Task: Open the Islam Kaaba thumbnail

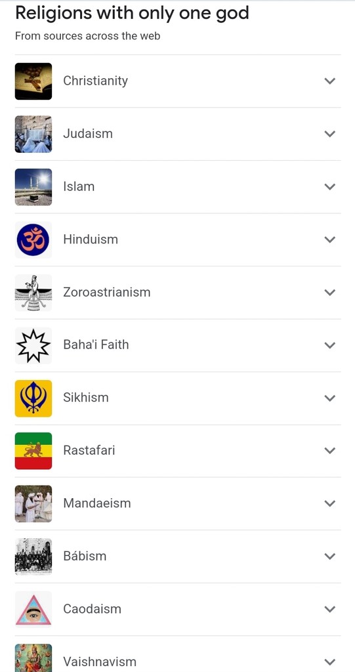Action: (x=33, y=187)
